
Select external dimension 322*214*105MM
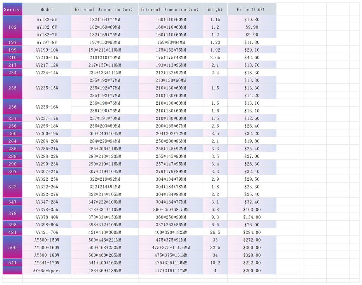[105, 194]
